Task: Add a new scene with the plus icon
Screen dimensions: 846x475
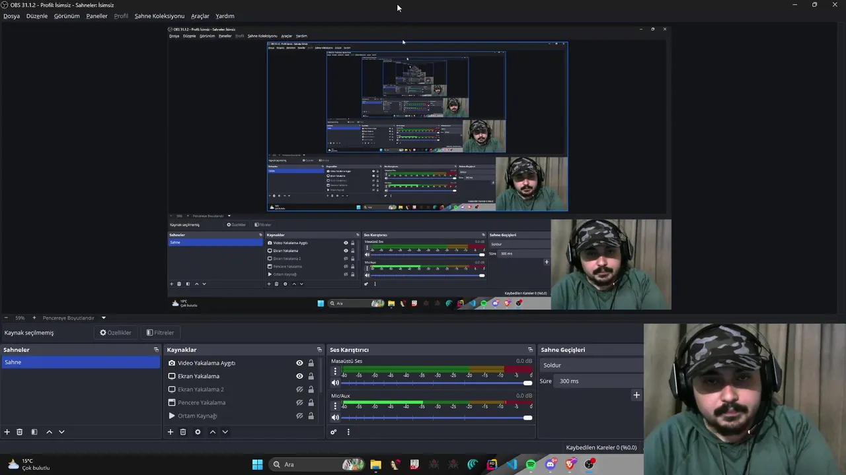Action: 7,432
